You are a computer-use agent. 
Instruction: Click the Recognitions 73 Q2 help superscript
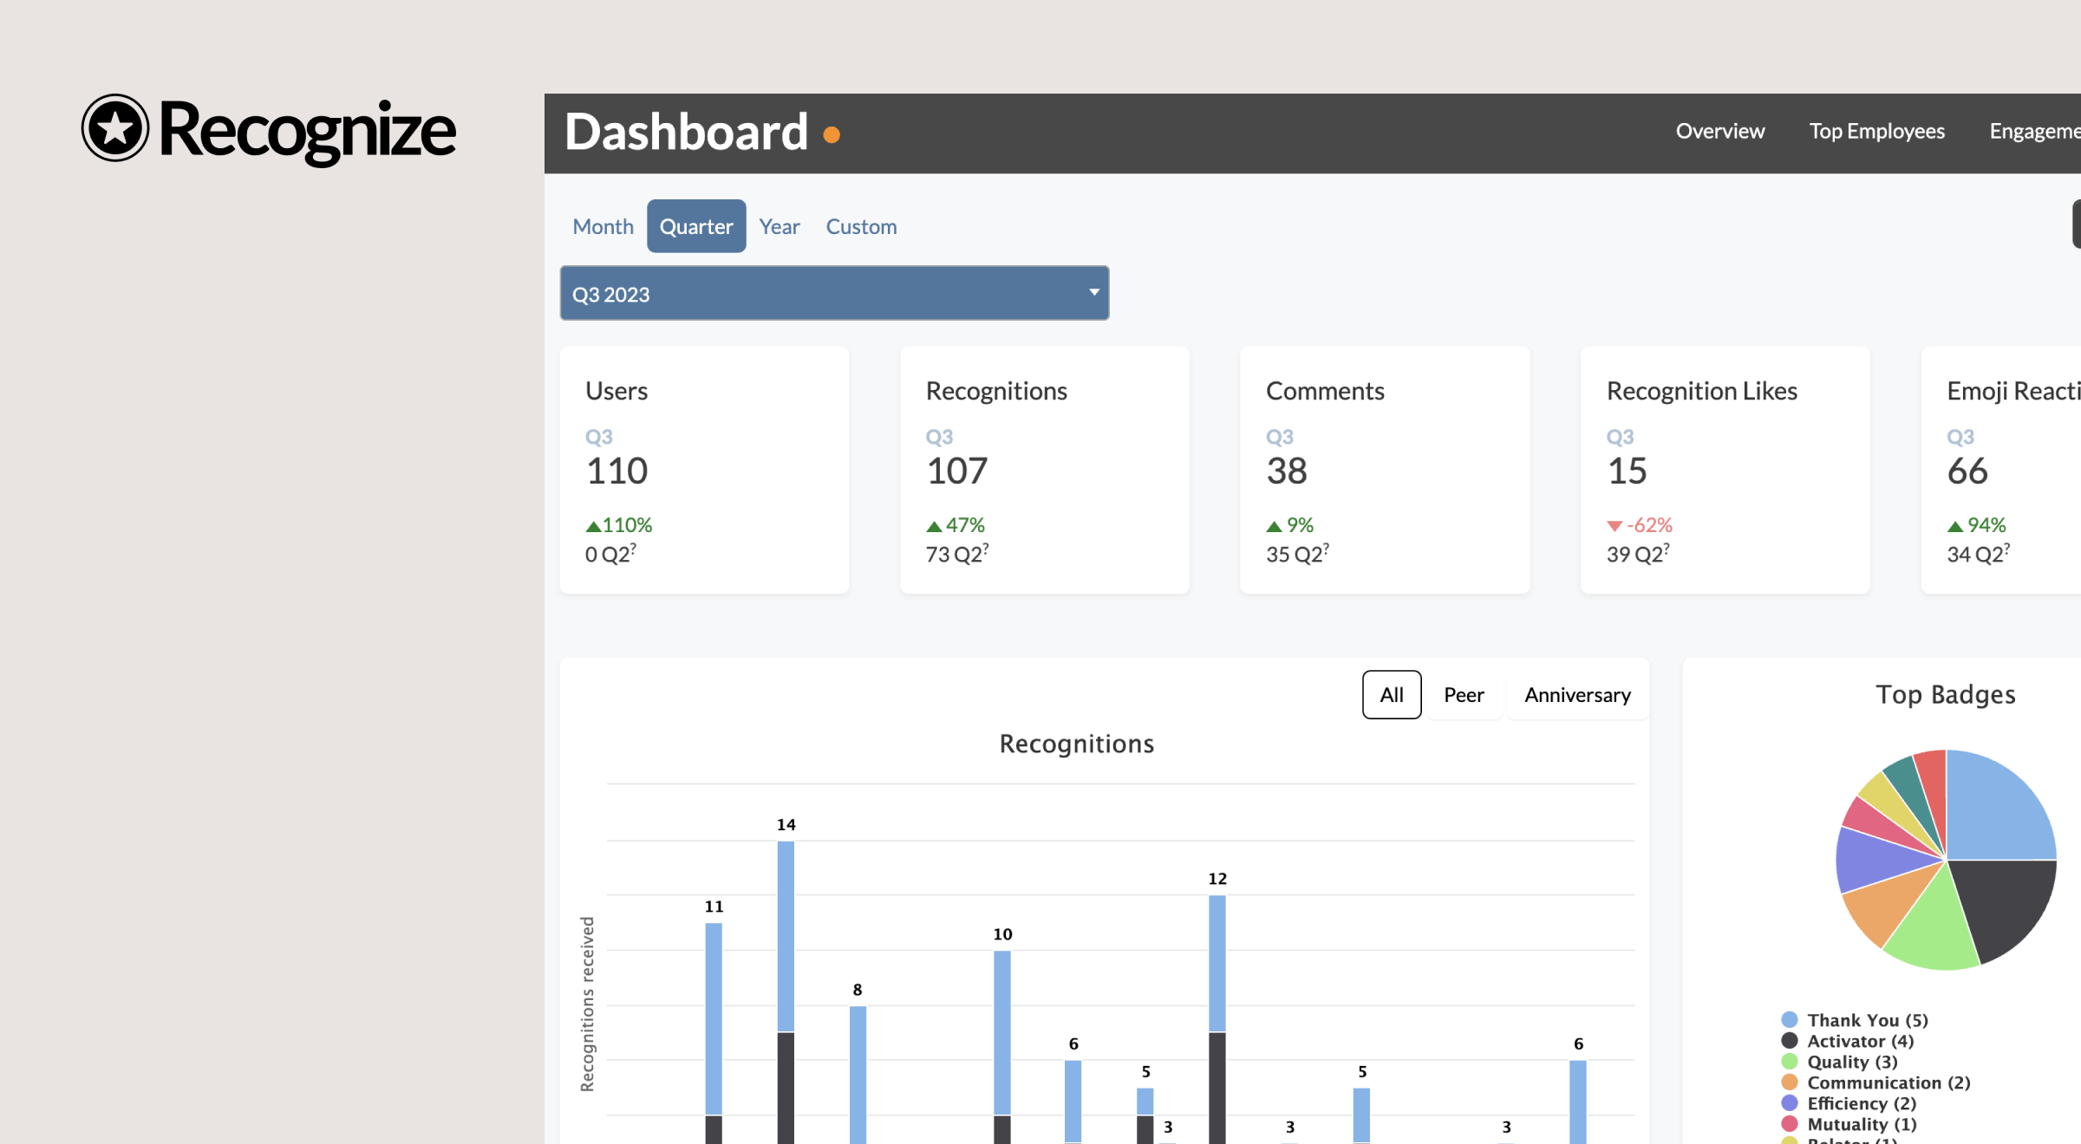coord(985,547)
